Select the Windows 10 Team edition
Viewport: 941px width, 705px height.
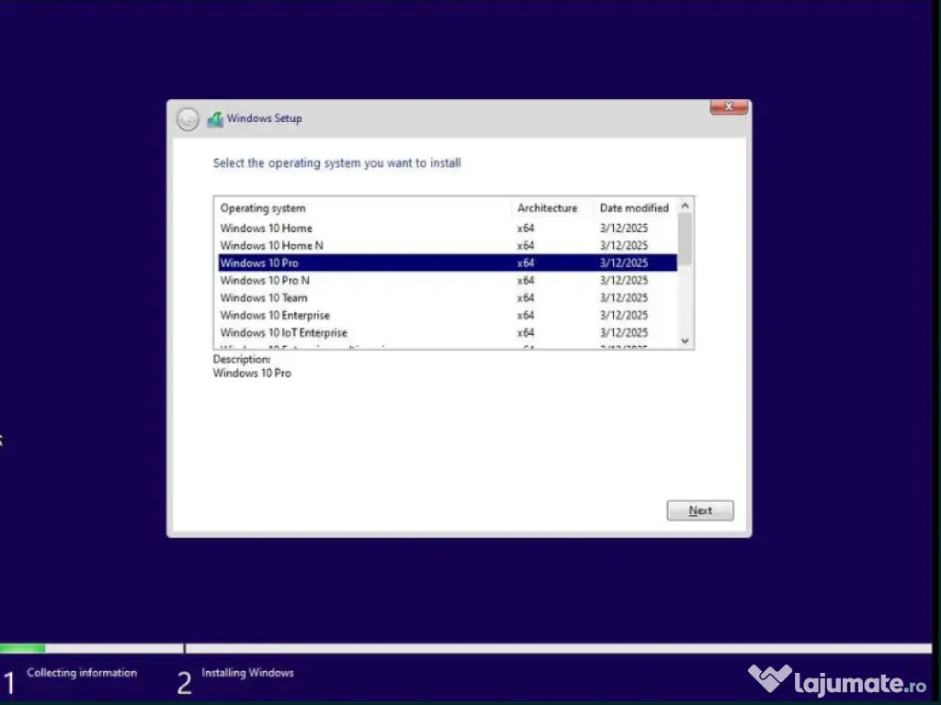[265, 298]
